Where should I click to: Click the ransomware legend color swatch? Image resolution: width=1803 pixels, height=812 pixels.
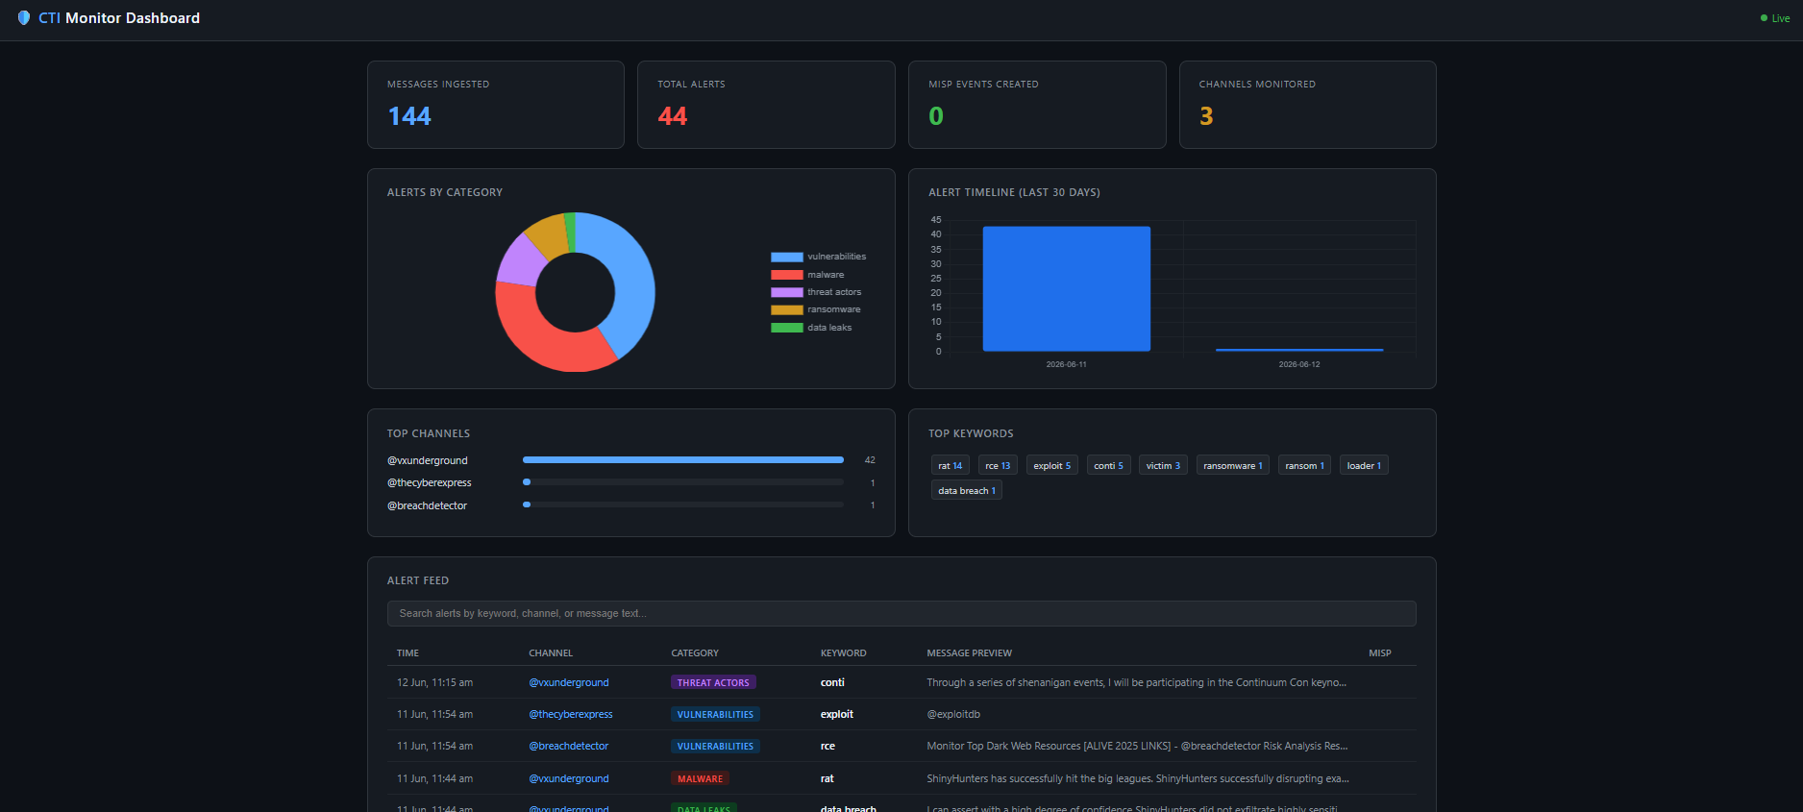click(x=786, y=309)
